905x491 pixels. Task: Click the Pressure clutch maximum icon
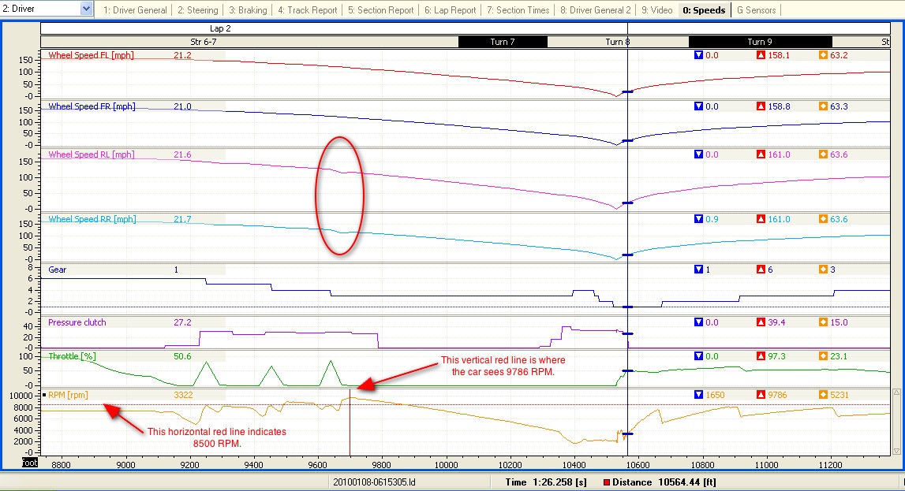pyautogui.click(x=761, y=322)
